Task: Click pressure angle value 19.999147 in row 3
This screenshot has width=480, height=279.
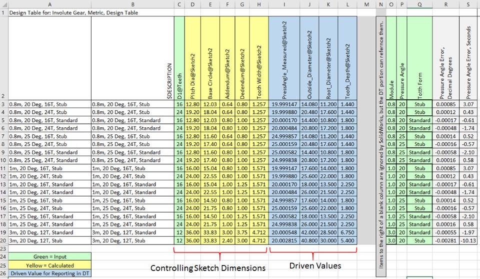Action: pos(284,104)
